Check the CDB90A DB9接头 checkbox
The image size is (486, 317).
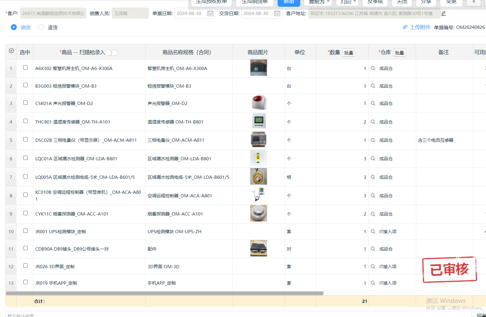click(26, 248)
